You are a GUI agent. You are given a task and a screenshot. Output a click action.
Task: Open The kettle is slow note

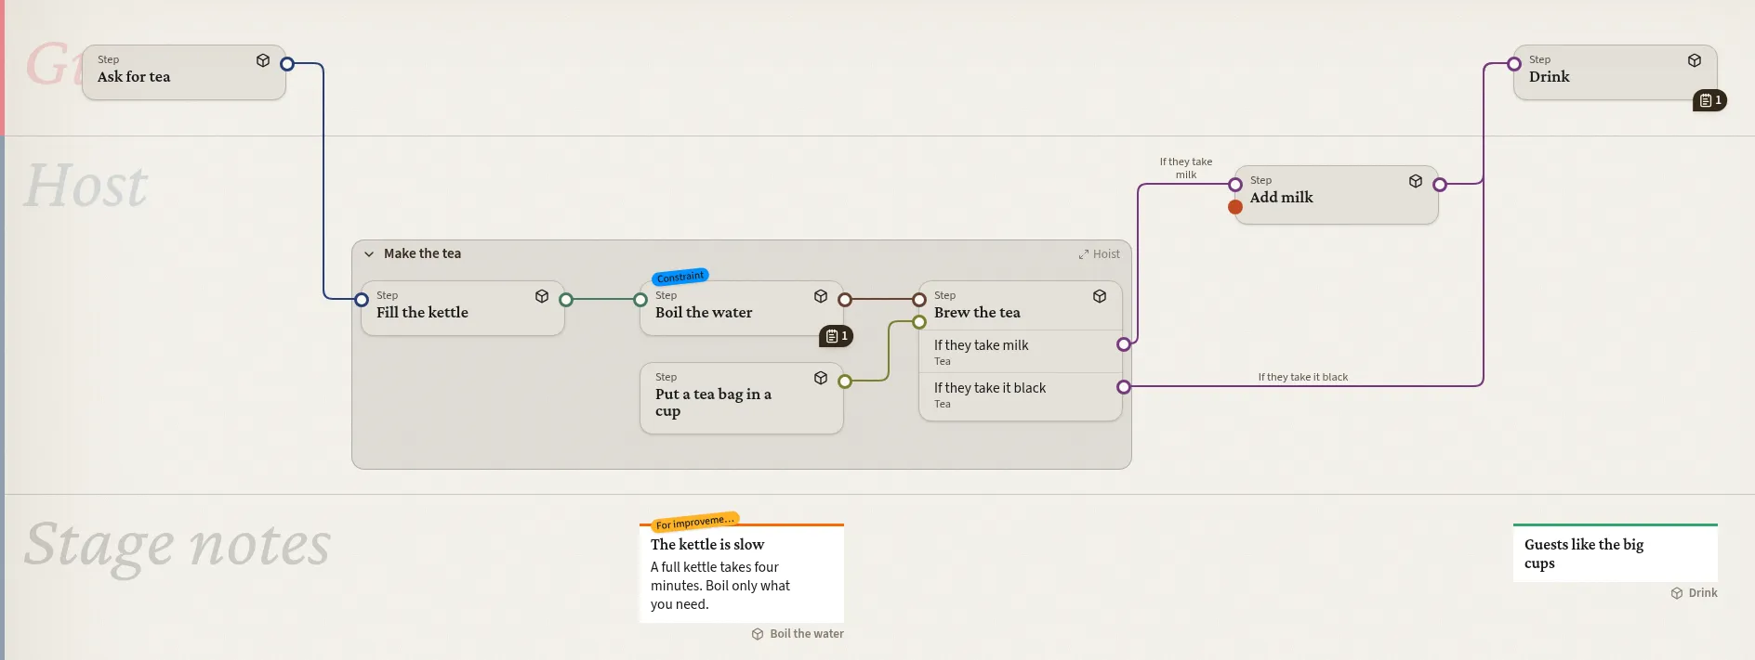coord(742,574)
